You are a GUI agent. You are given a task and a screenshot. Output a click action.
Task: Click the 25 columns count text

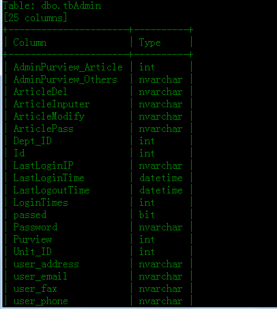35,18
